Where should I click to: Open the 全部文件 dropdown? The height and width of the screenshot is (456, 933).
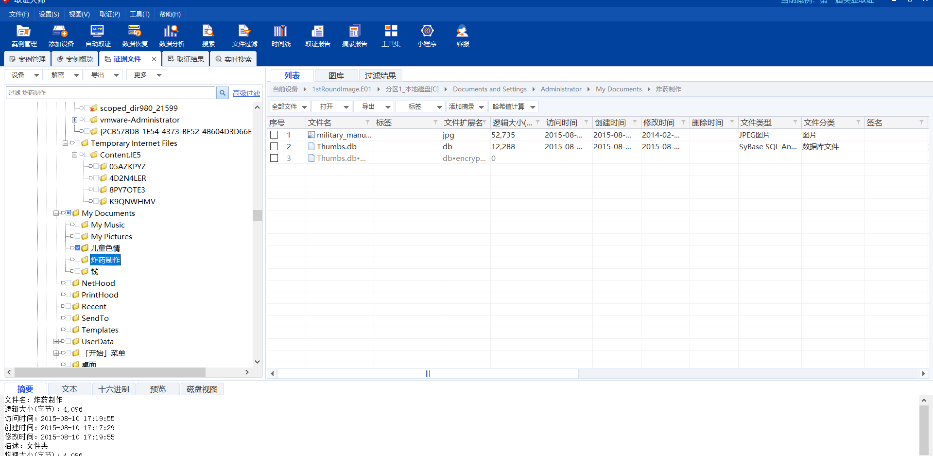click(x=290, y=106)
